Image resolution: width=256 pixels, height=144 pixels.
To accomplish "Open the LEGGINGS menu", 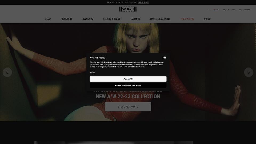I will (x=135, y=19).
